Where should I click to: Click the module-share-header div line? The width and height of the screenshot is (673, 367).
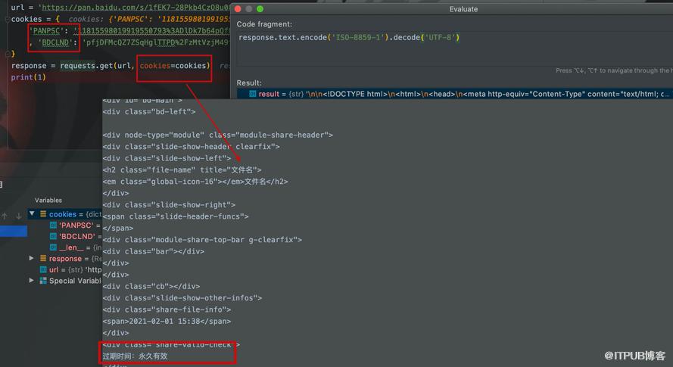[x=217, y=135]
